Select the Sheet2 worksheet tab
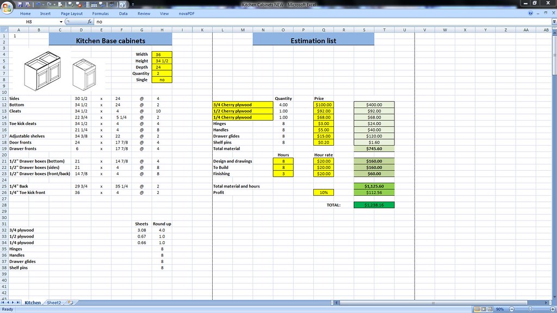Image resolution: width=557 pixels, height=313 pixels. (x=54, y=303)
